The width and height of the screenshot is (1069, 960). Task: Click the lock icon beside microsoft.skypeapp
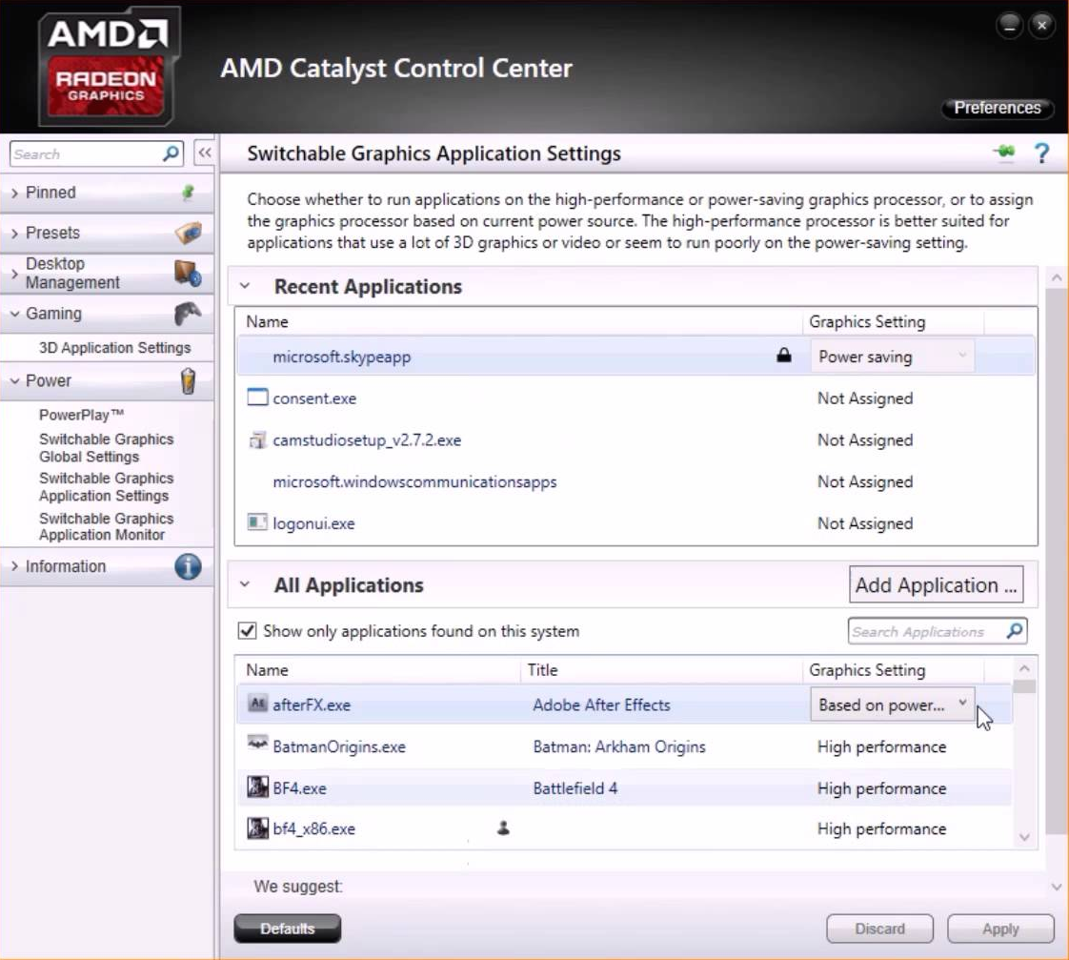[x=784, y=357]
